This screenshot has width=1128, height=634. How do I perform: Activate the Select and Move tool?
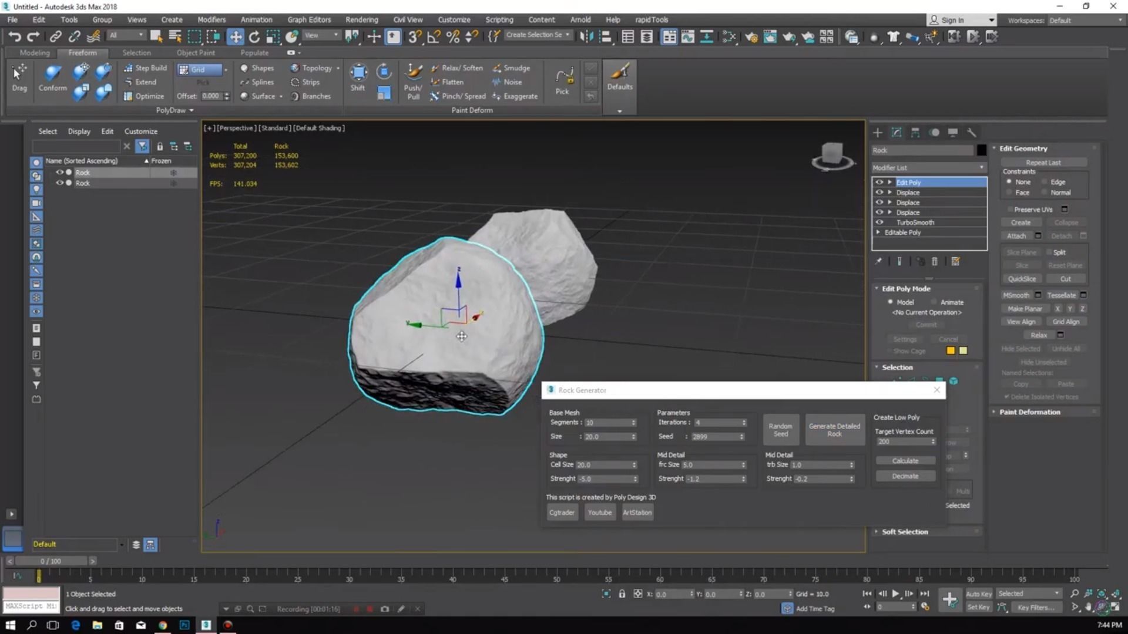(x=235, y=36)
